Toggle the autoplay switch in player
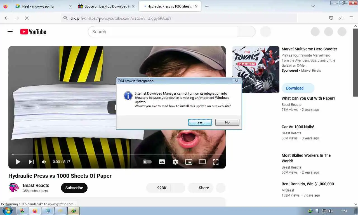The image size is (358, 215). (147, 162)
